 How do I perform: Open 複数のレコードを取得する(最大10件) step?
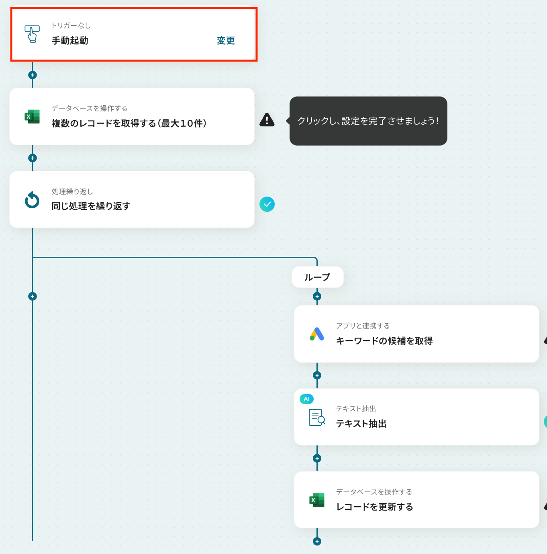[132, 117]
